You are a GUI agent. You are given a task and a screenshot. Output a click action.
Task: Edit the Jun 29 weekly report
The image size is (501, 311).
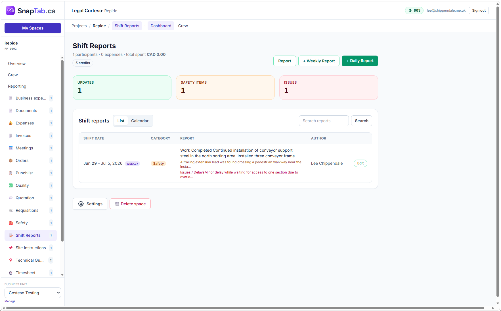point(360,163)
